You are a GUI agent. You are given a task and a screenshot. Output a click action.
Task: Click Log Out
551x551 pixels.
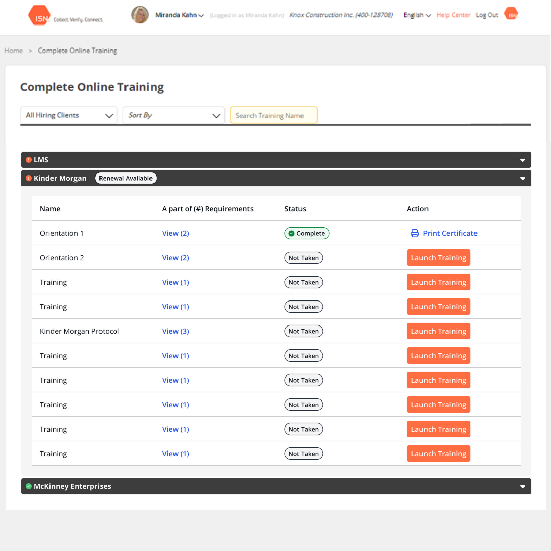pyautogui.click(x=487, y=15)
